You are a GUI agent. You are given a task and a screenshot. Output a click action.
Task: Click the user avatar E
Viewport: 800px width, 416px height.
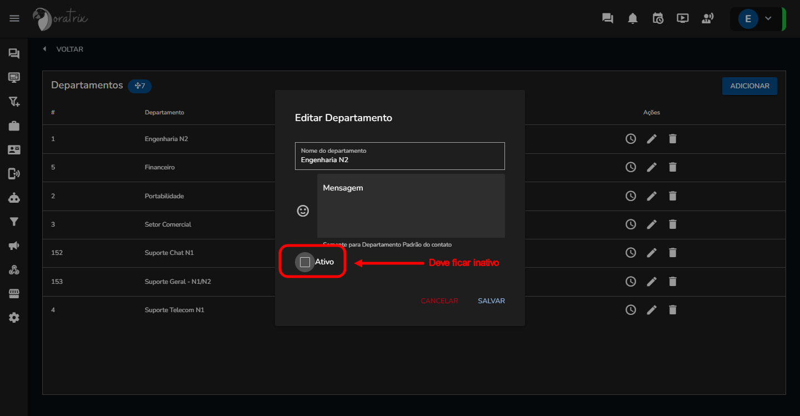[748, 19]
